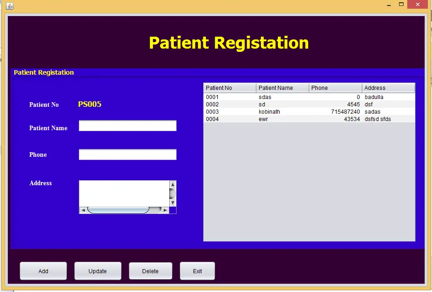Click the Update button
432x292 pixels.
pos(98,271)
